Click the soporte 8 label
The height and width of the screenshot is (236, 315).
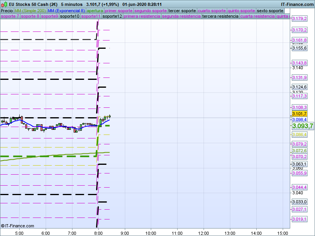[30, 16]
